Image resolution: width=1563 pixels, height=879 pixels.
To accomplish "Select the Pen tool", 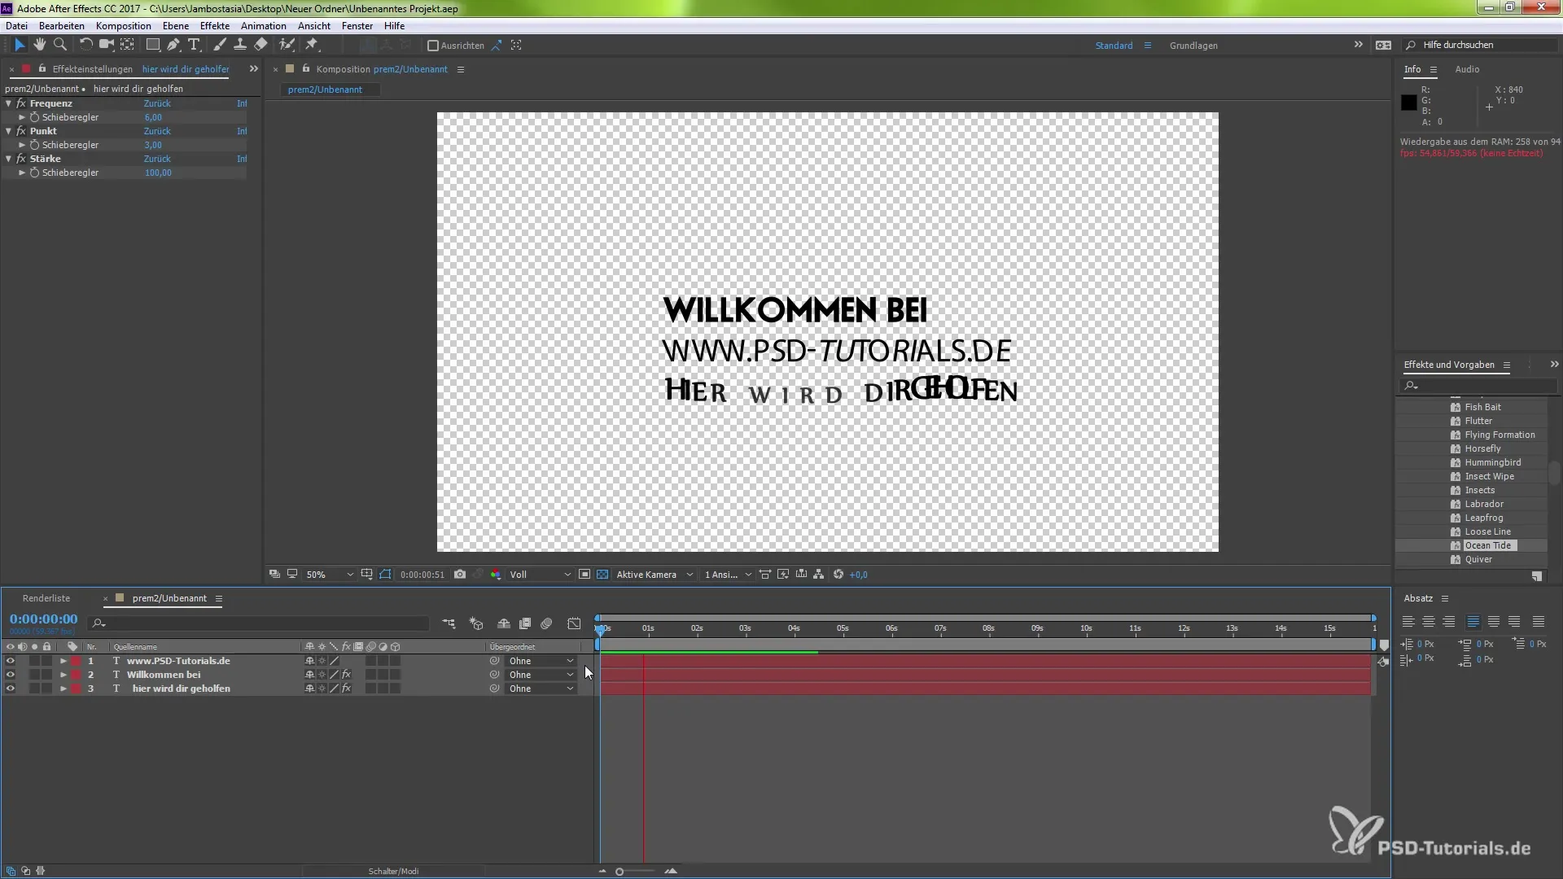I will [x=173, y=45].
